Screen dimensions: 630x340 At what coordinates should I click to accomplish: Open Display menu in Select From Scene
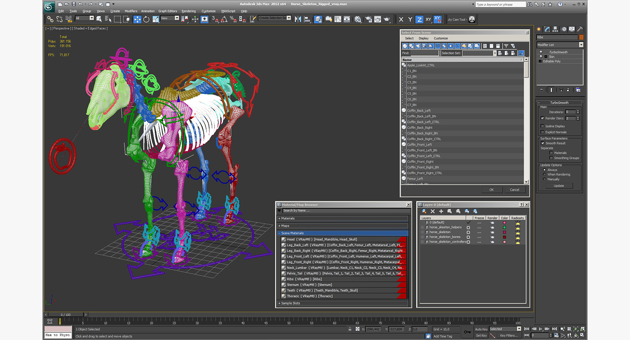coord(424,38)
